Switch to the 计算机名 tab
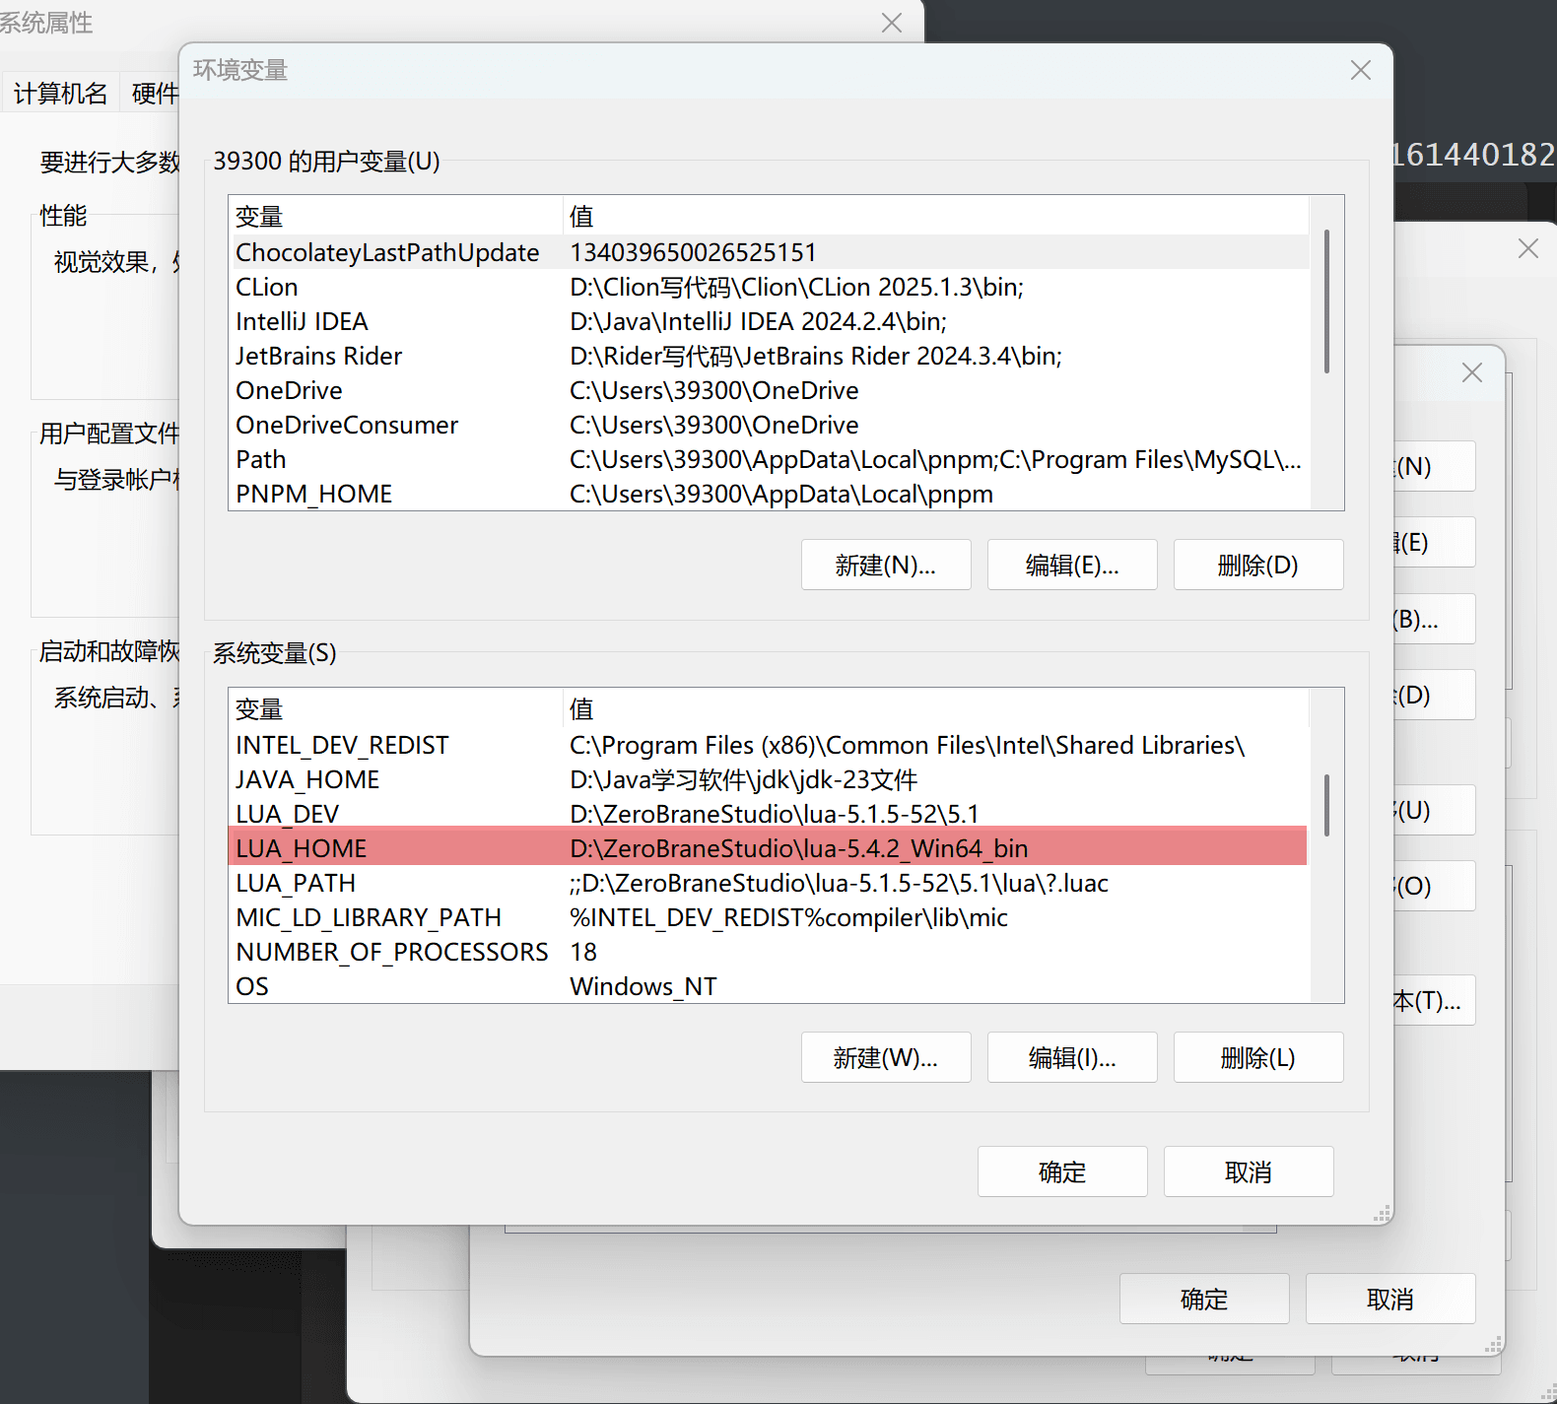Screen dimensions: 1557x1404 [60, 94]
